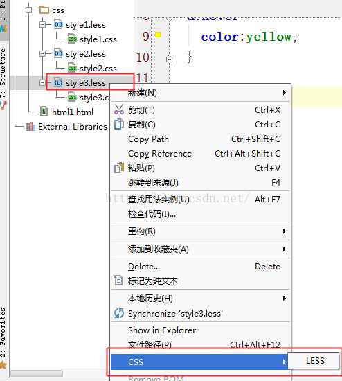Click the style2.css file icon

point(72,69)
